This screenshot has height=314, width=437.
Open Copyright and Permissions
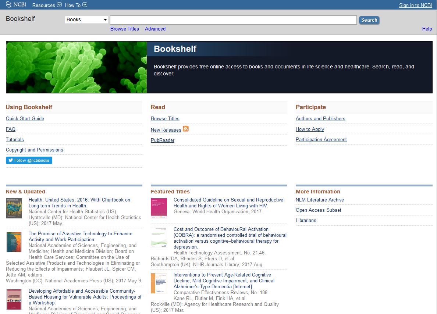34,150
